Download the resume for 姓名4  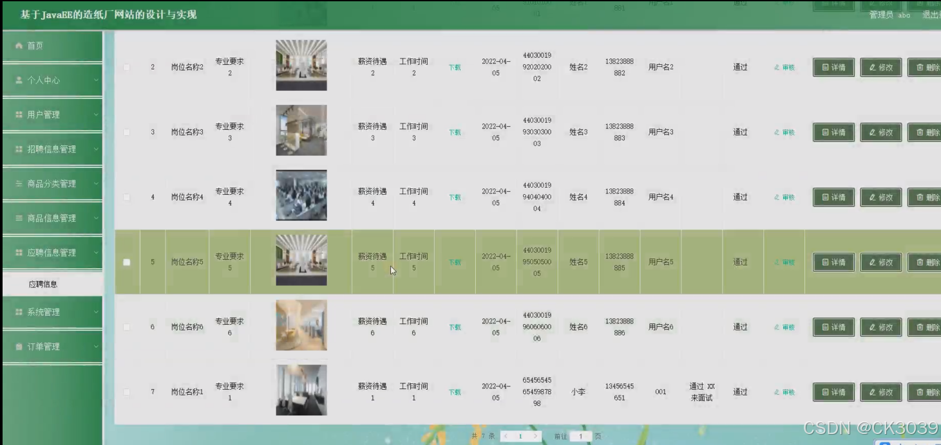[455, 197]
